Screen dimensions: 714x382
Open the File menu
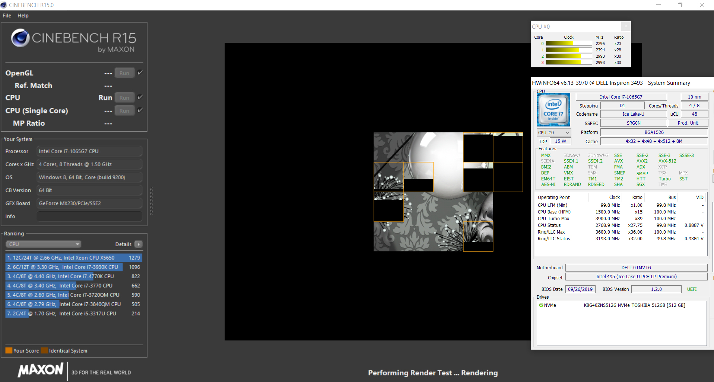[7, 16]
